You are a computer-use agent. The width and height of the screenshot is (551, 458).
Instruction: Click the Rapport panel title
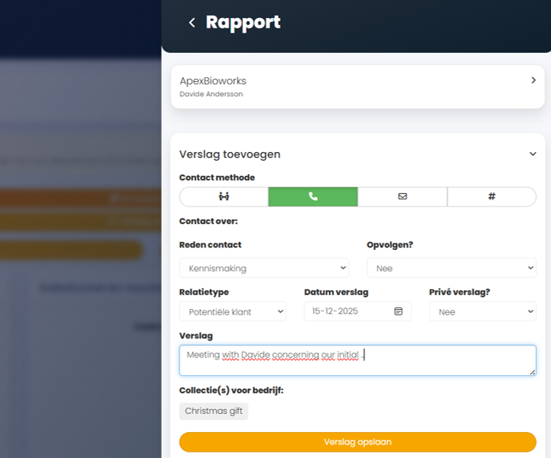tap(243, 22)
